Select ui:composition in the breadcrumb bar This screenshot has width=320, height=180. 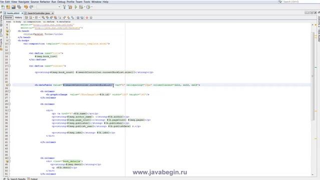32,21
